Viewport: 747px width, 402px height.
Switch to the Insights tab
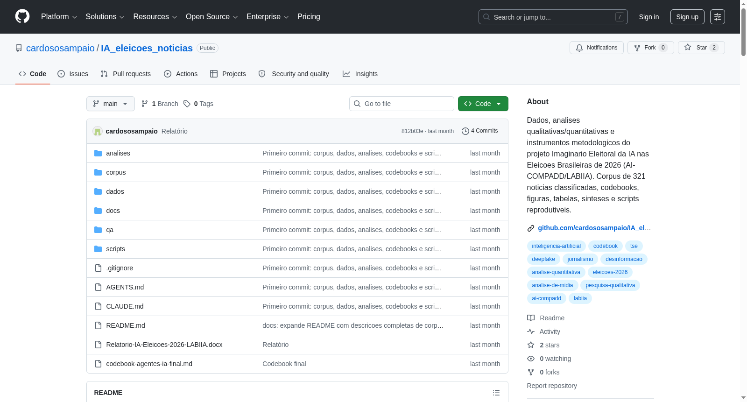[x=360, y=74]
